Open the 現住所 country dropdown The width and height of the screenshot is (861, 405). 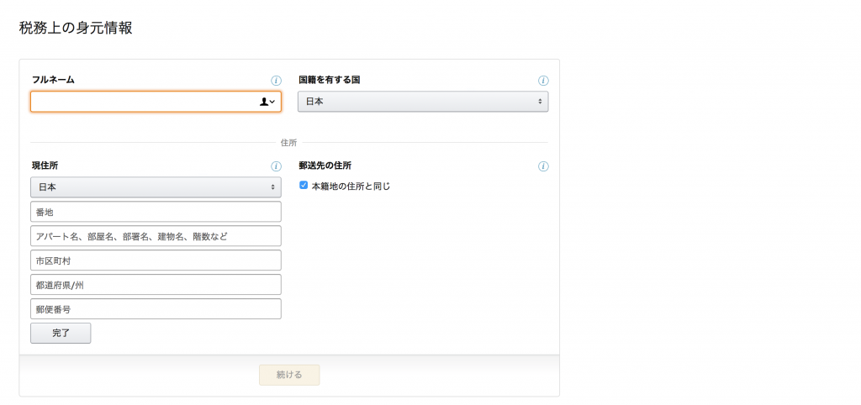click(156, 187)
